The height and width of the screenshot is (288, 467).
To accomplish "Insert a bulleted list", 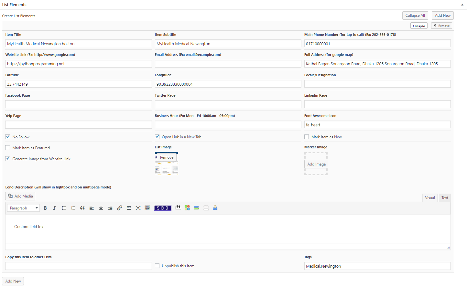I will click(x=64, y=208).
